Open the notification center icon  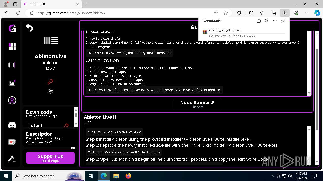(315, 176)
